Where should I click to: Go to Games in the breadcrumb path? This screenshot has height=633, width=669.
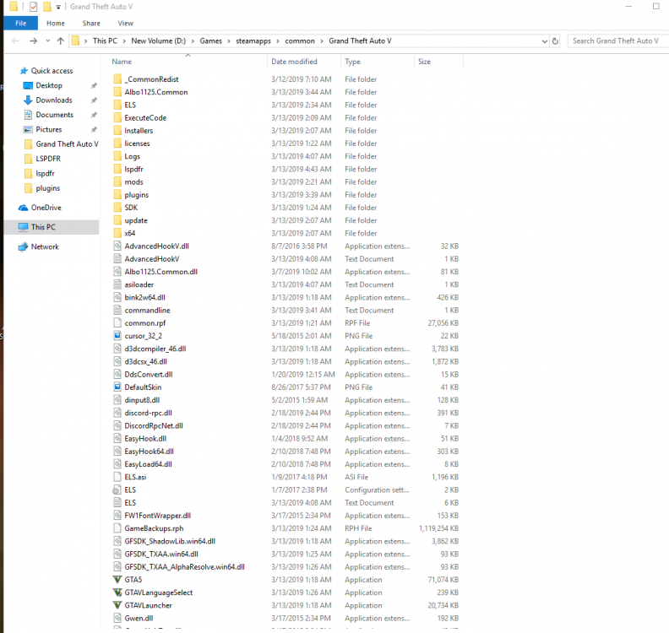click(211, 41)
